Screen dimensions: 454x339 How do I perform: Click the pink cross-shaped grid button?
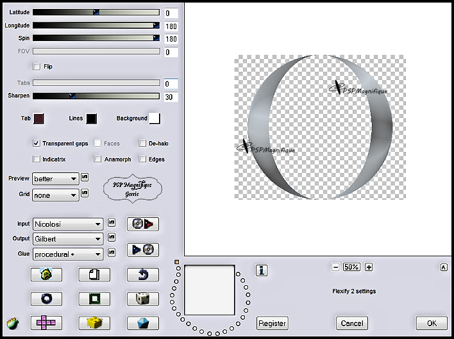(x=46, y=322)
